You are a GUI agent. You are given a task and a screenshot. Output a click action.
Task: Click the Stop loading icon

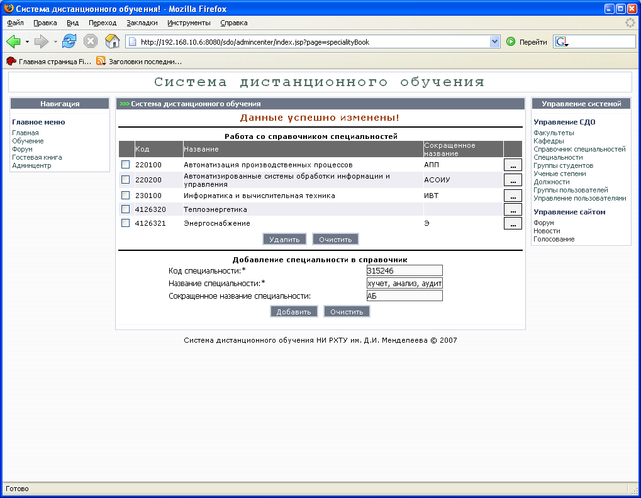tap(91, 41)
